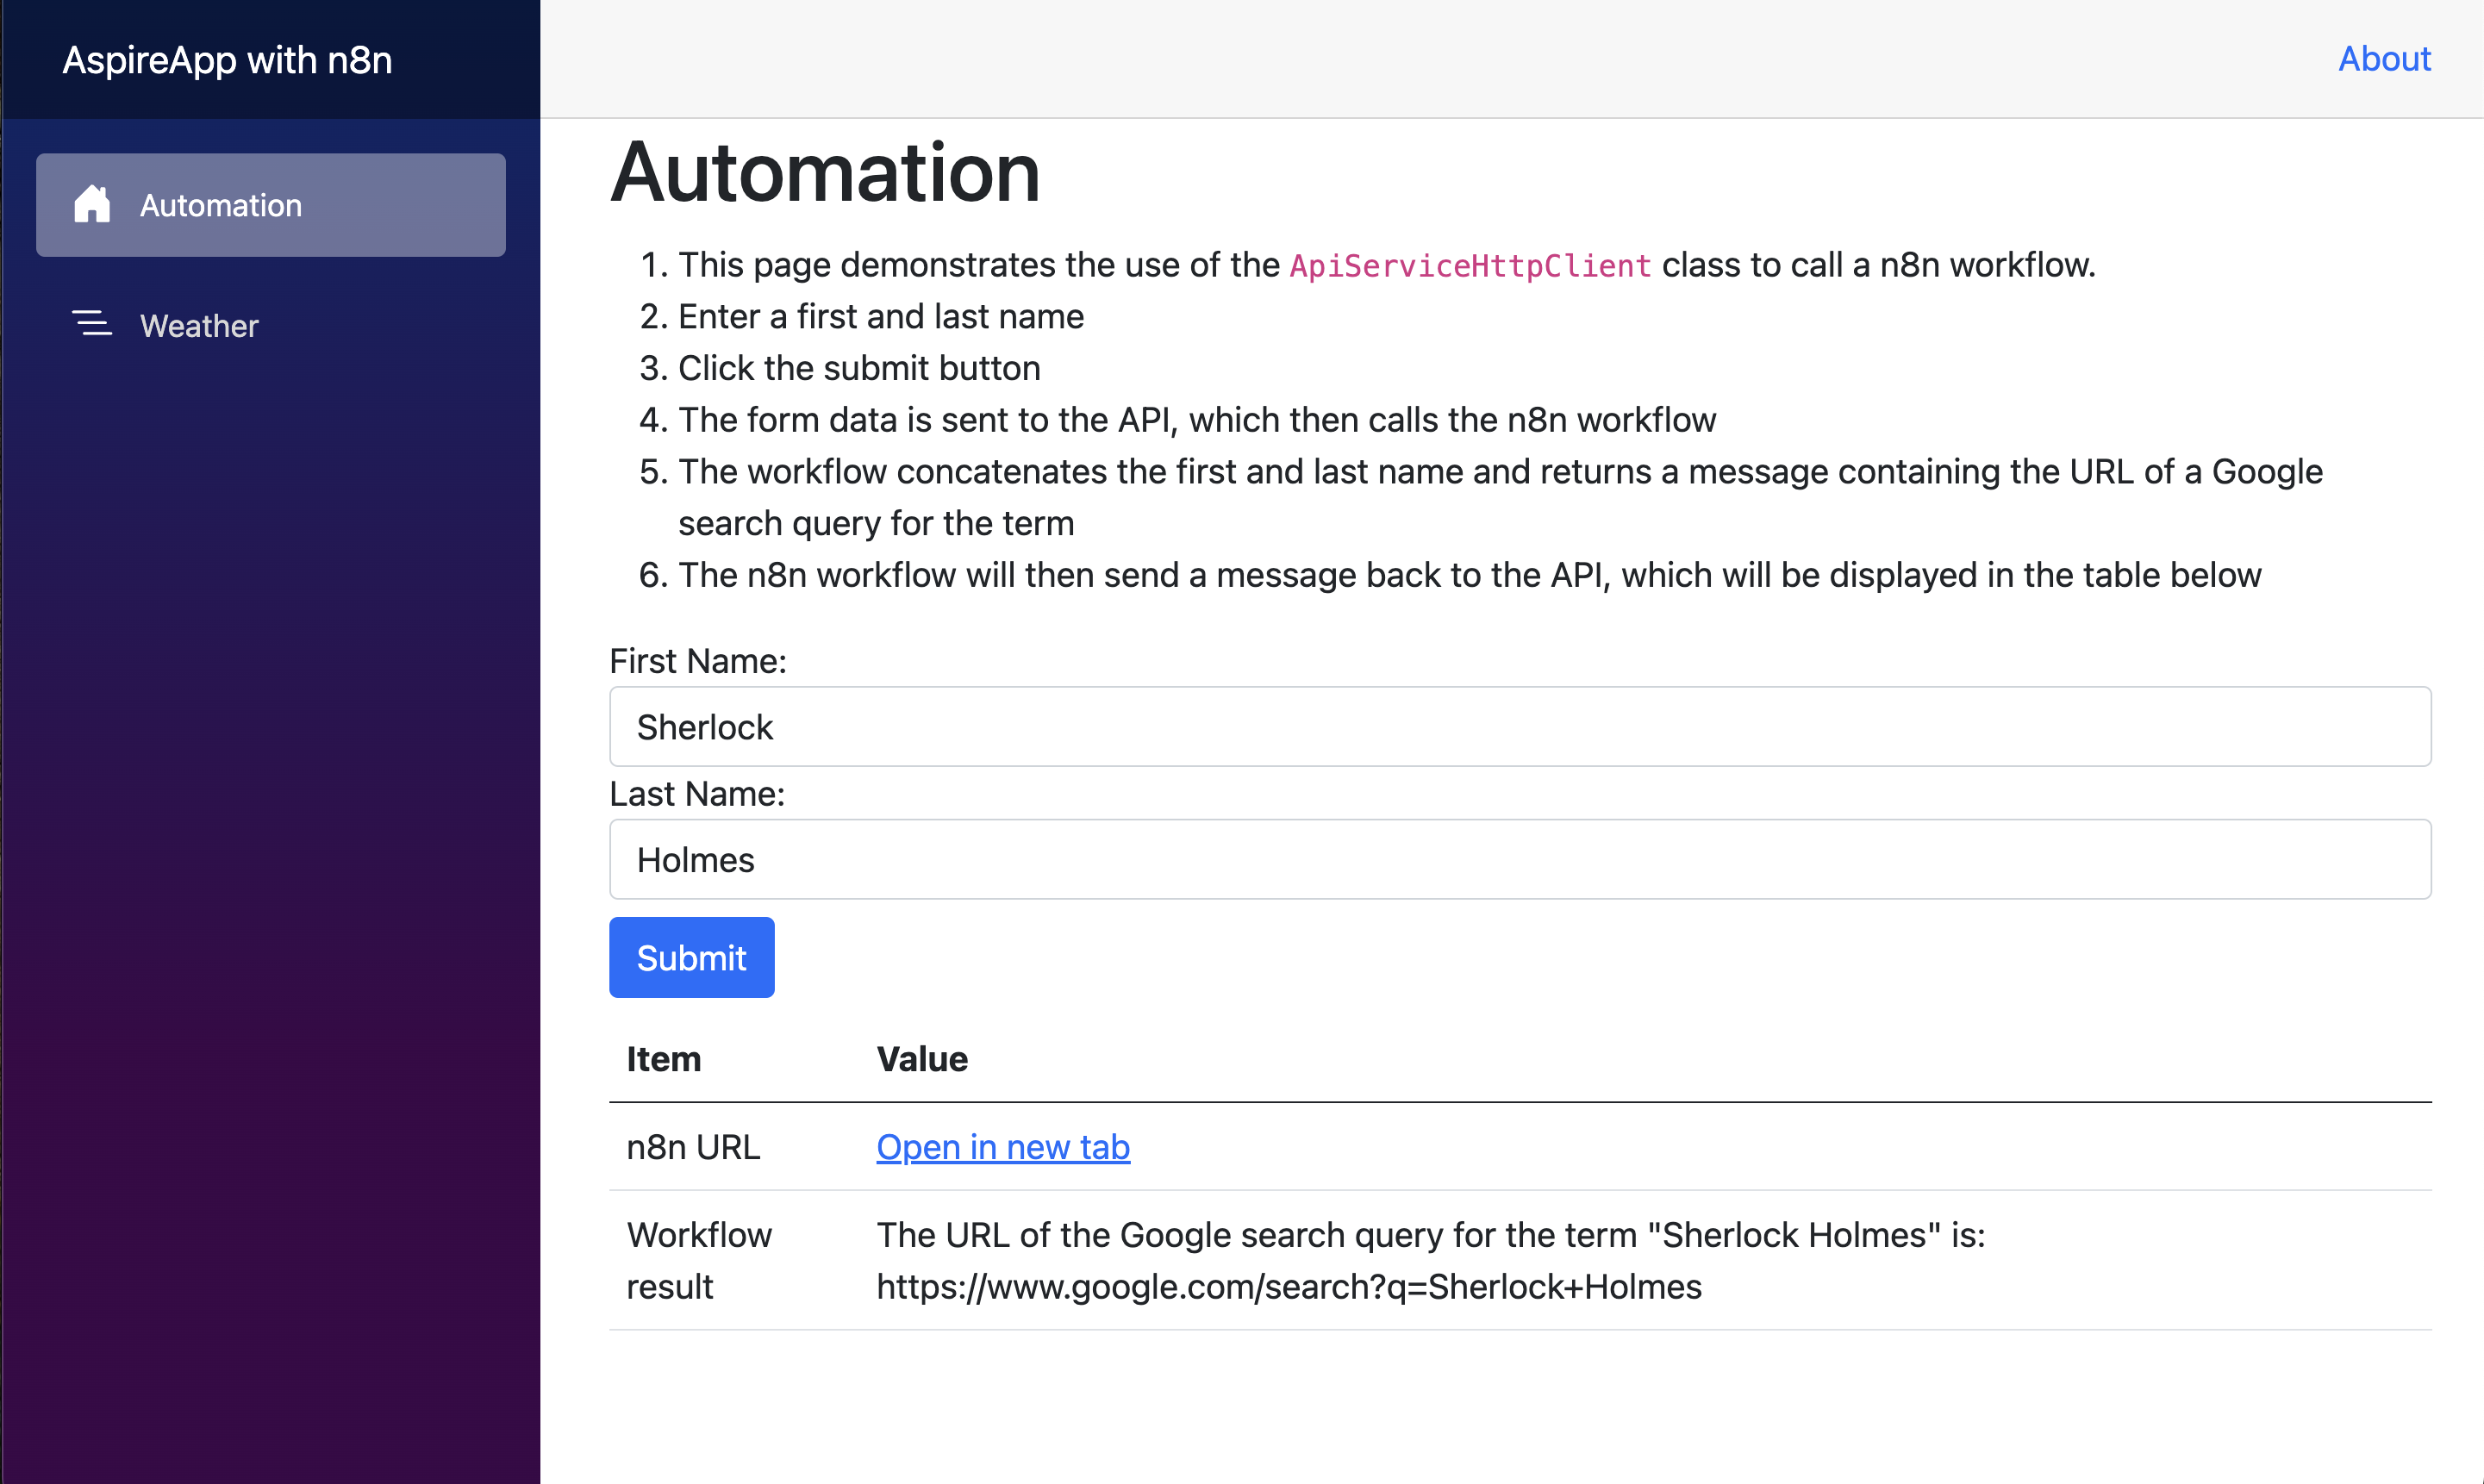Follow the Open in new tab link
The width and height of the screenshot is (2484, 1484).
pos(1003,1147)
